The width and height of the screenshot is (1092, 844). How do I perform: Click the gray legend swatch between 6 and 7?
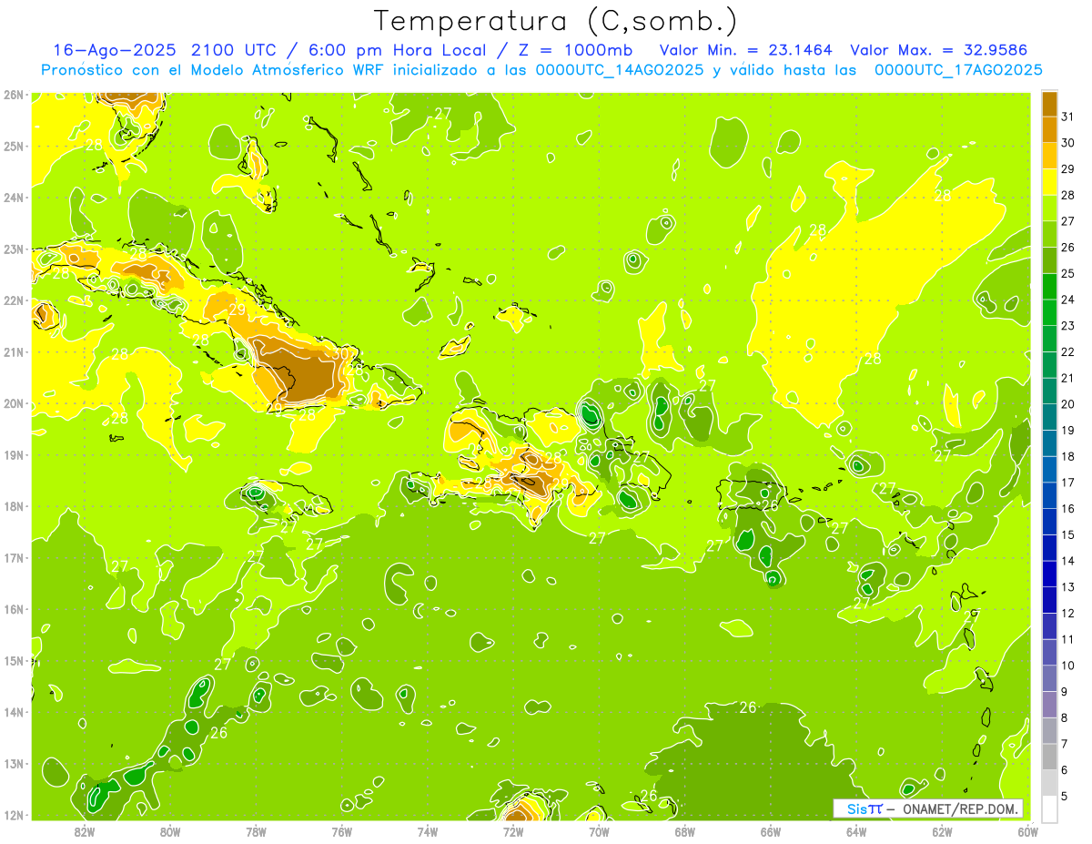(x=1049, y=756)
